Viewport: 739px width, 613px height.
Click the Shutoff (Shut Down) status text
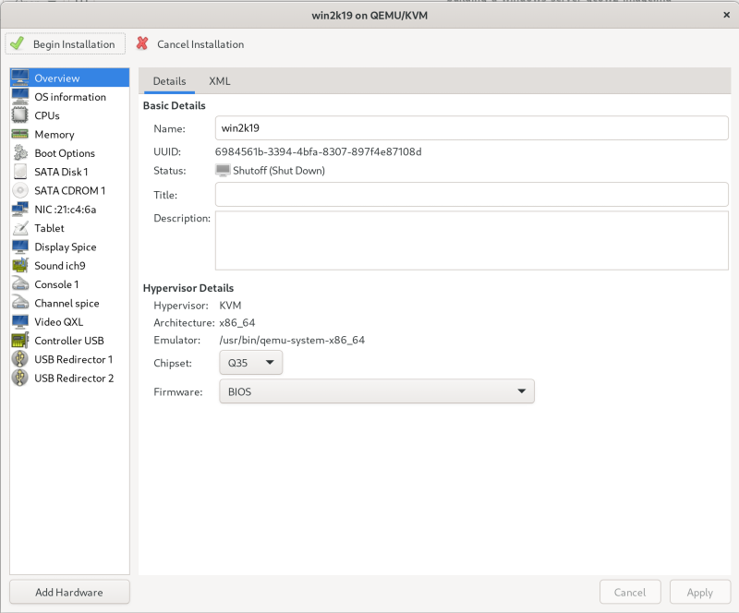[279, 171]
